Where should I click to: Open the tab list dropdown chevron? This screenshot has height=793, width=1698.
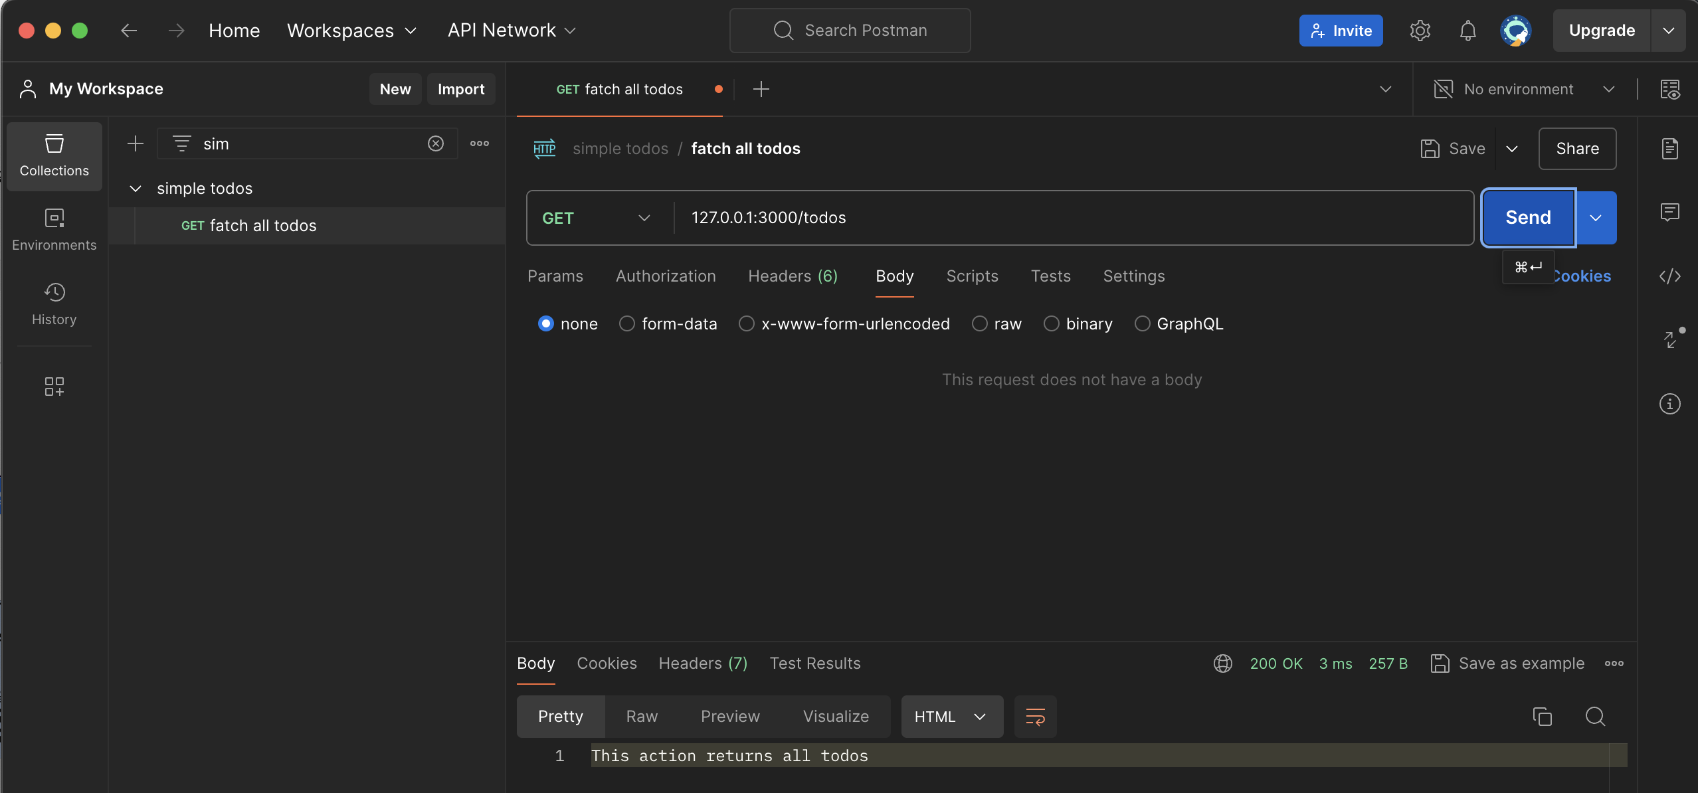click(1386, 89)
